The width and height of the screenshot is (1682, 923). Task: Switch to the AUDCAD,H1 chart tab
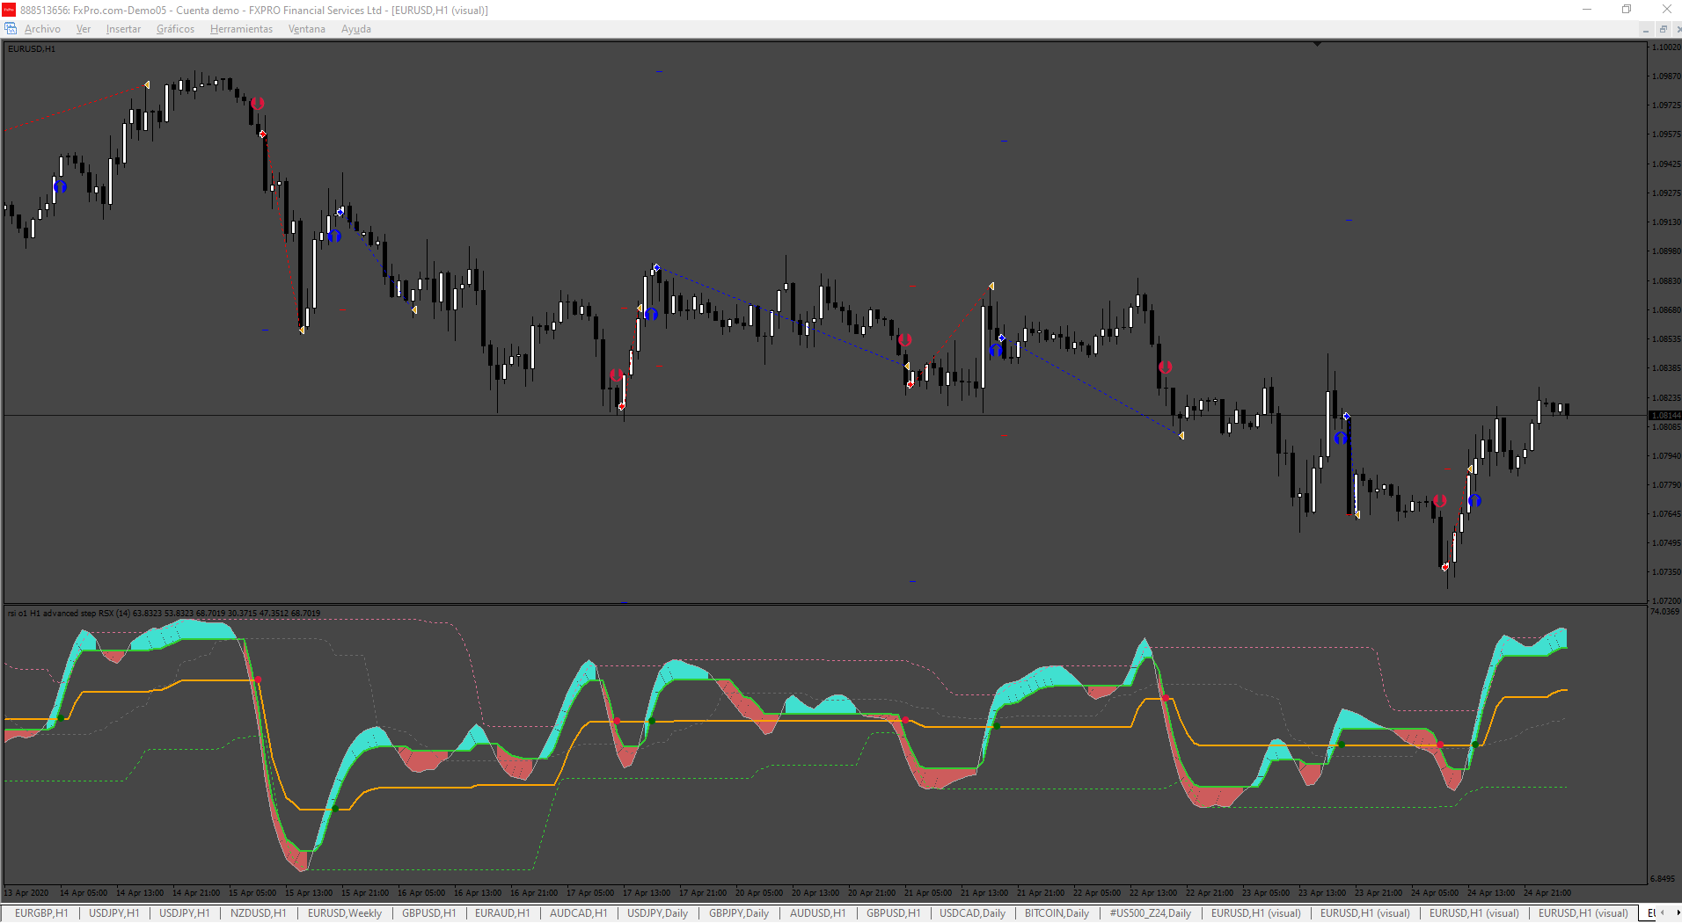point(579,913)
